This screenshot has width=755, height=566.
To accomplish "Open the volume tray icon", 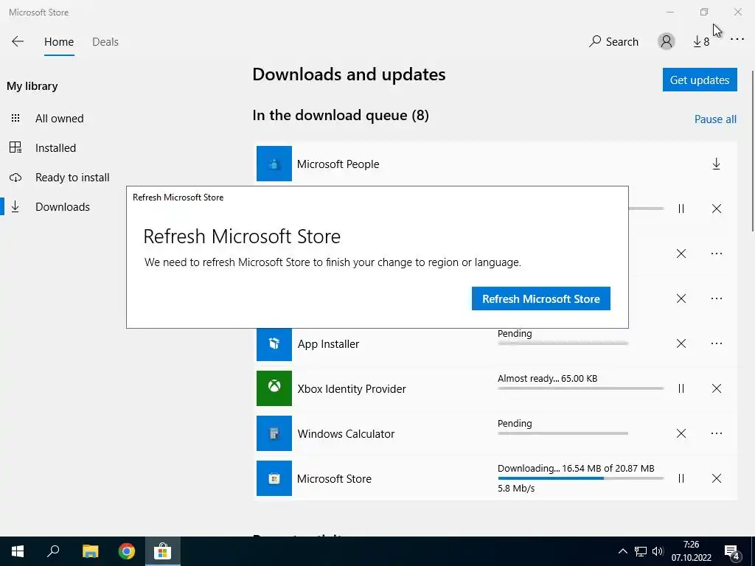I will pos(658,551).
